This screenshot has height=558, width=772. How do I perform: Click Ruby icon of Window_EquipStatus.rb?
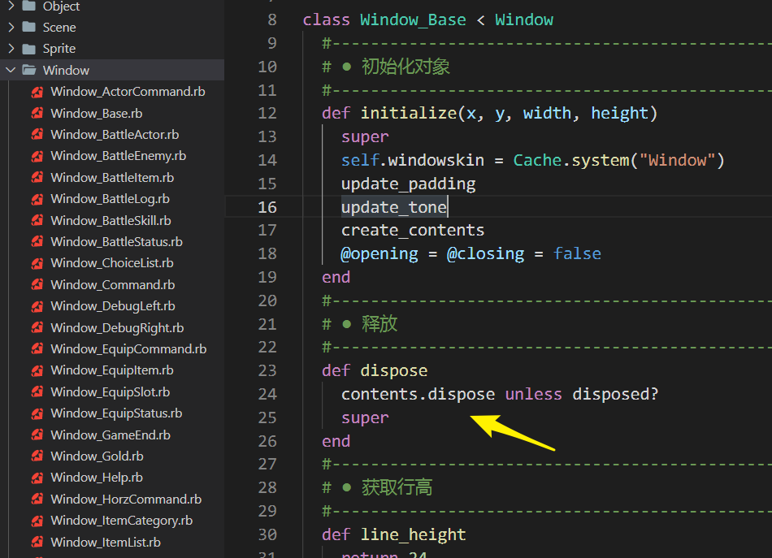[37, 413]
